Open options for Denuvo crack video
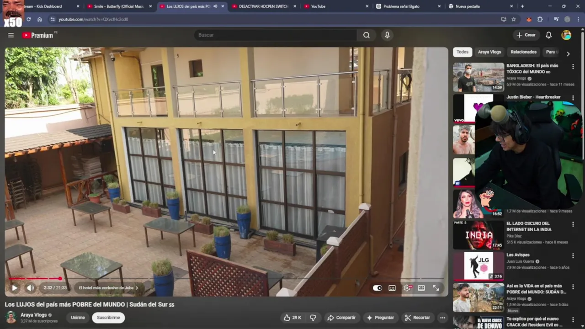This screenshot has height=329, width=585. (x=573, y=319)
